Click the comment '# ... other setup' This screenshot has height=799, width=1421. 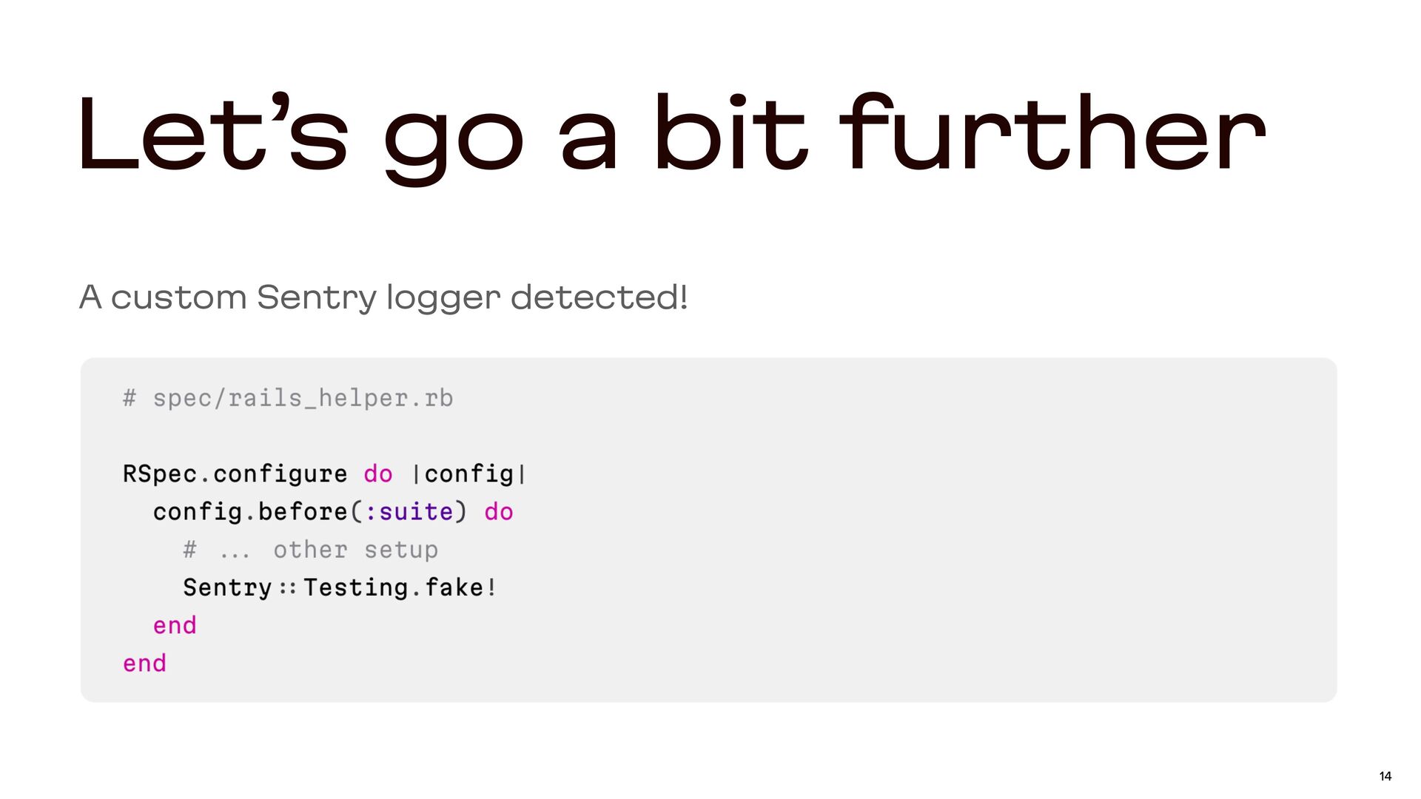click(x=311, y=550)
